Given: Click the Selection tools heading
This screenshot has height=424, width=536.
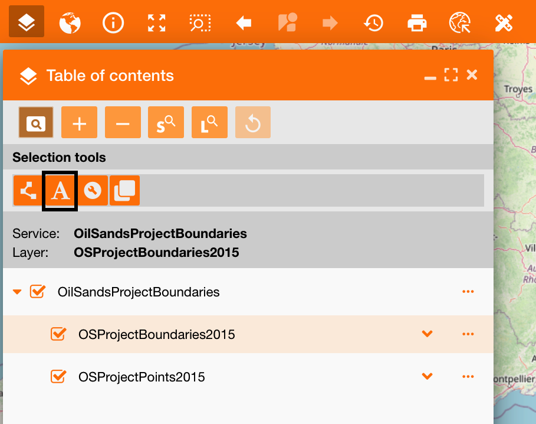Looking at the screenshot, I should point(59,158).
